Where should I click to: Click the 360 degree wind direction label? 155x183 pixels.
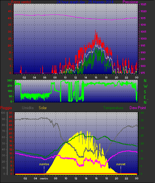click(10, 80)
